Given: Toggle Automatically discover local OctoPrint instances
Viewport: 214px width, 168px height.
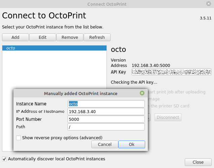Looking at the screenshot, I should coord(4,159).
